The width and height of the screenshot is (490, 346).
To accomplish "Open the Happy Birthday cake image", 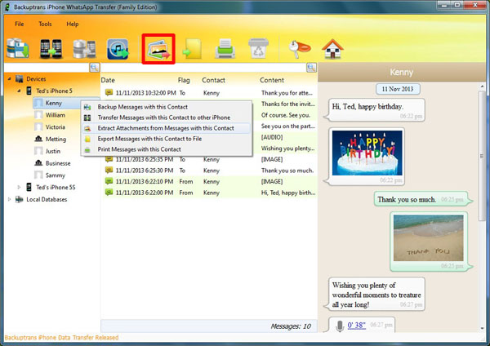I will coord(367,153).
